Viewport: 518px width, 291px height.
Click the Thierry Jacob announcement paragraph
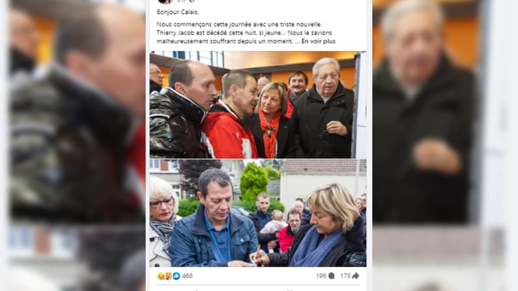[245, 33]
